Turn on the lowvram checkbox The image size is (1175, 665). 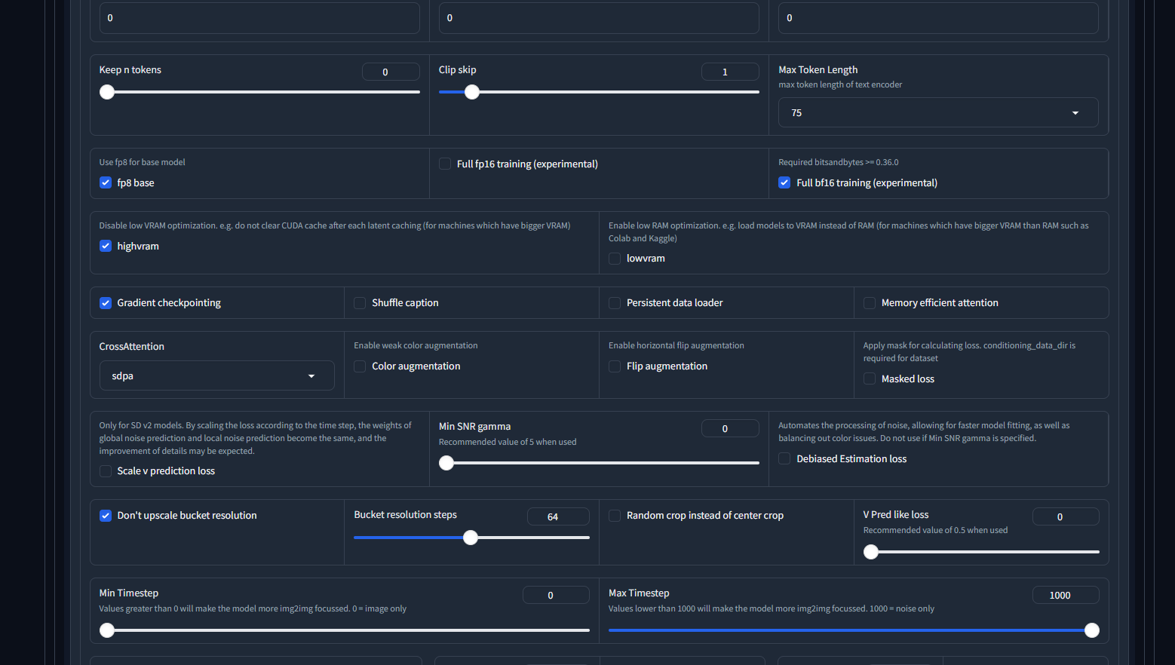(615, 258)
